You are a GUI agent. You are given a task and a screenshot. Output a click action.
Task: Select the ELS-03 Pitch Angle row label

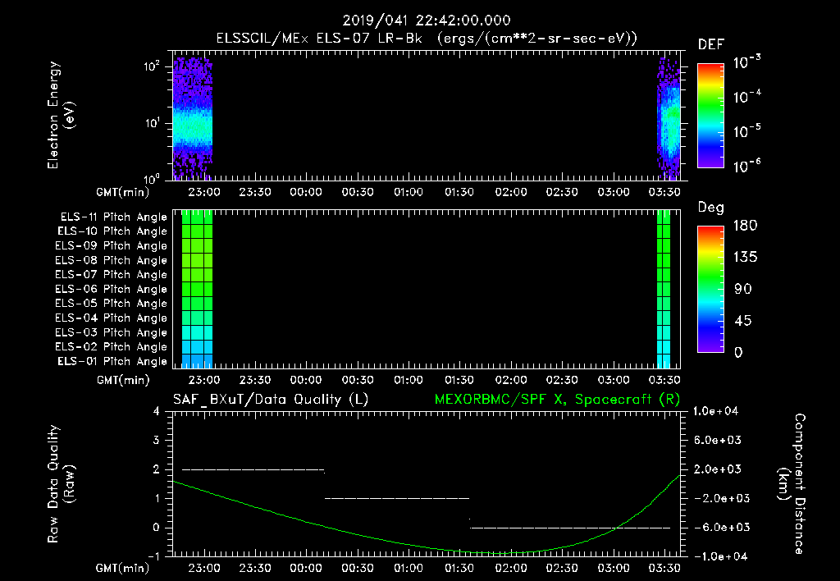pyautogui.click(x=112, y=332)
